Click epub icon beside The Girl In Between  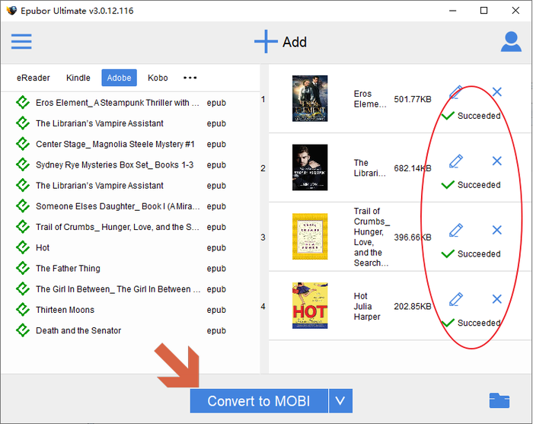23,289
